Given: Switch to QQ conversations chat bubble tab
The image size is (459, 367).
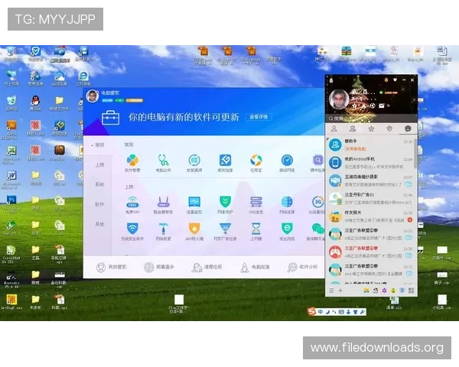Looking at the screenshot, I should point(408,128).
